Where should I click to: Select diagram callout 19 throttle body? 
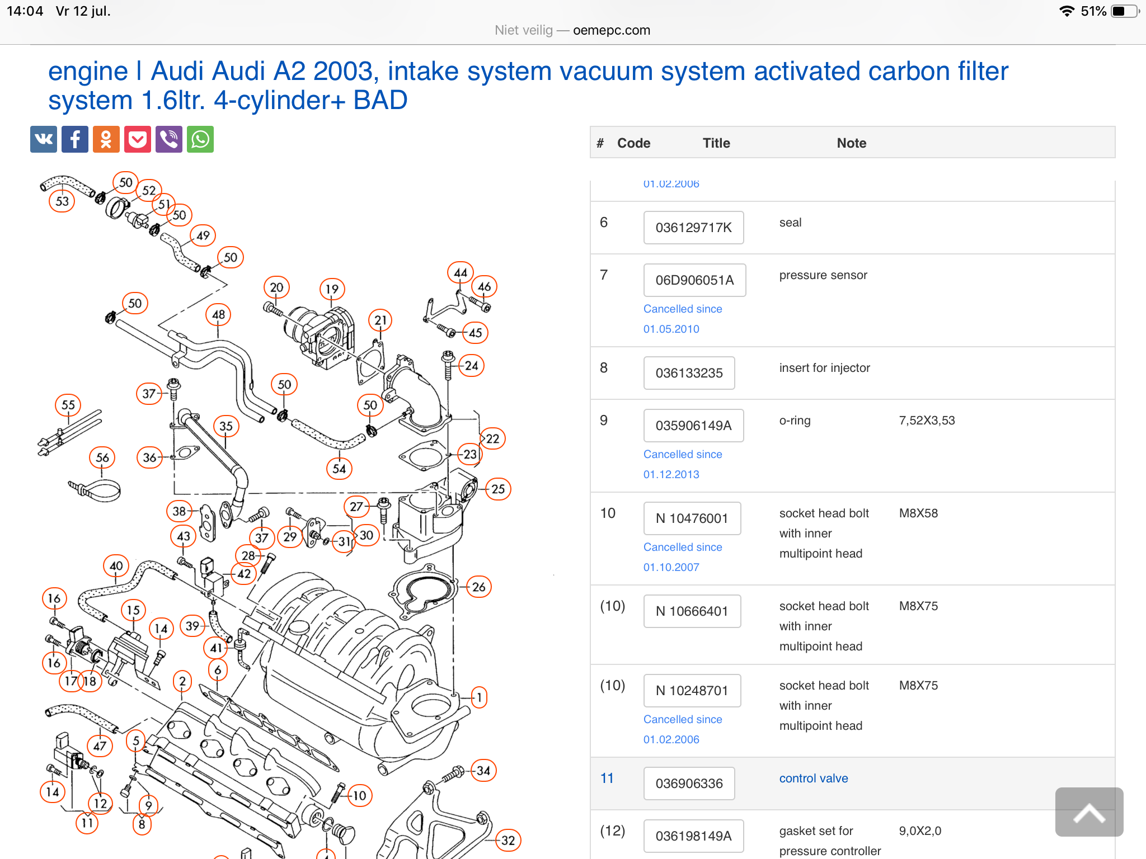point(332,289)
